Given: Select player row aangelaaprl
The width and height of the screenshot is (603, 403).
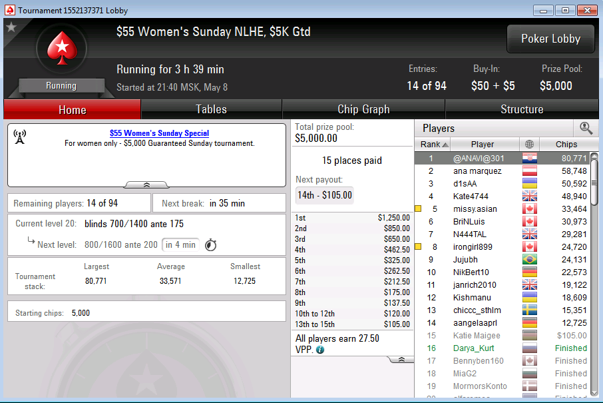Looking at the screenshot, I should click(x=502, y=323).
